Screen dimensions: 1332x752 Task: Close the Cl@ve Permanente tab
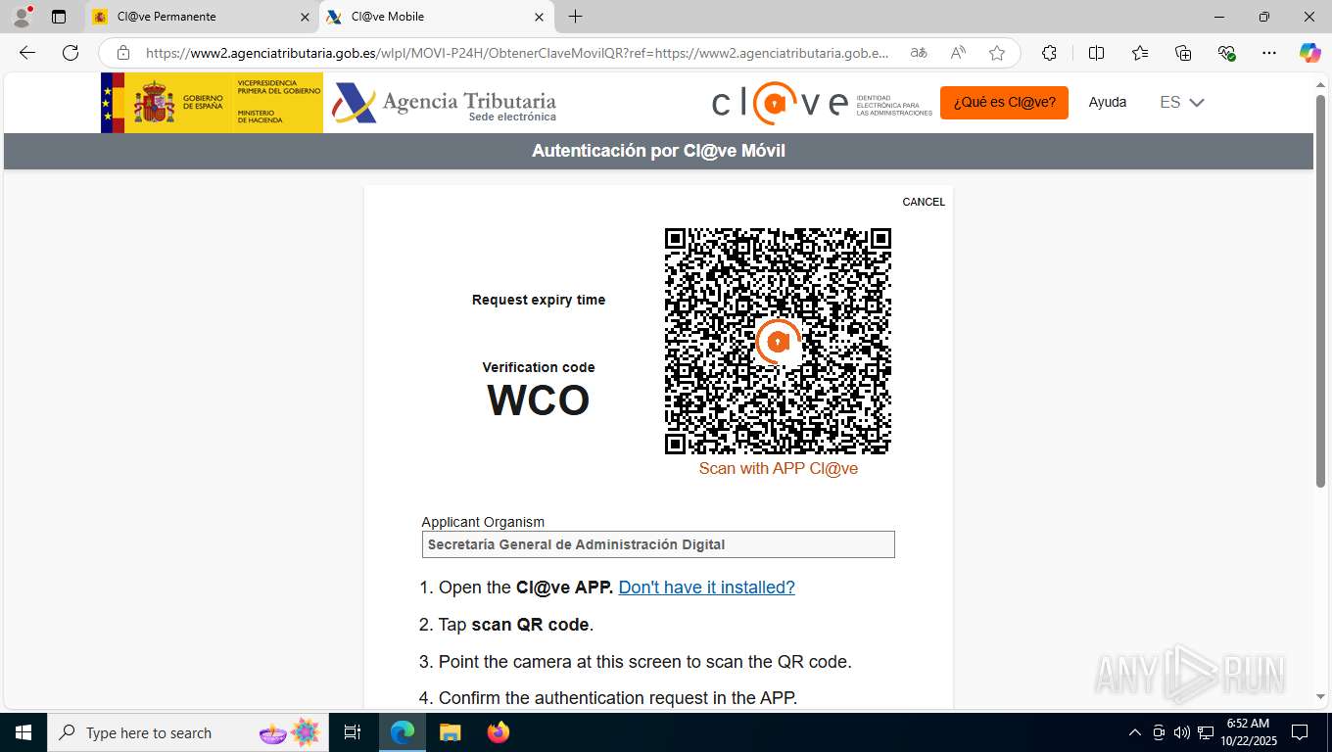(x=305, y=17)
